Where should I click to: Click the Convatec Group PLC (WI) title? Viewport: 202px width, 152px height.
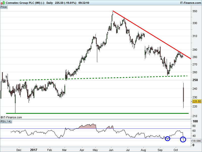coord(25,3)
